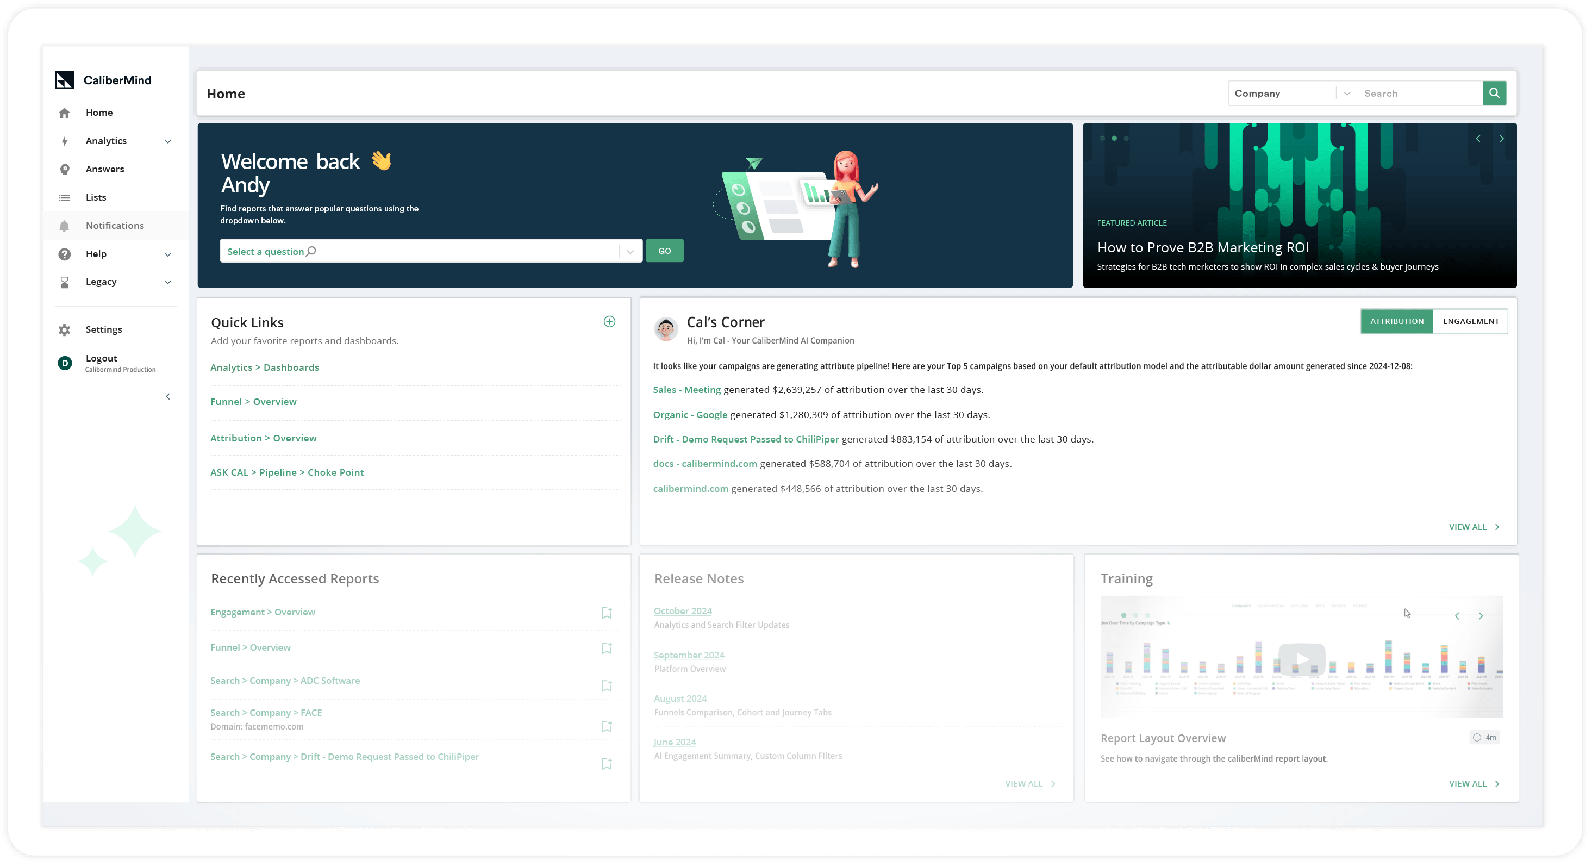Click the green search magnifier button
Viewport: 1592px width, 866px height.
coord(1494,94)
